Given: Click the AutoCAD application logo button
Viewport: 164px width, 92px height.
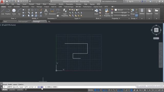Looking at the screenshot, I should (2, 2).
